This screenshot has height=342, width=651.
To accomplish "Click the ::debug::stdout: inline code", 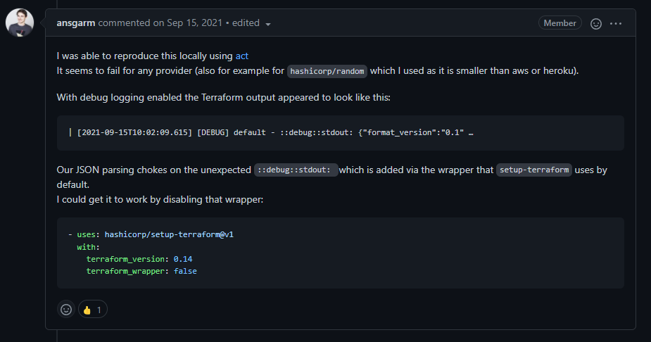I will click(x=296, y=170).
